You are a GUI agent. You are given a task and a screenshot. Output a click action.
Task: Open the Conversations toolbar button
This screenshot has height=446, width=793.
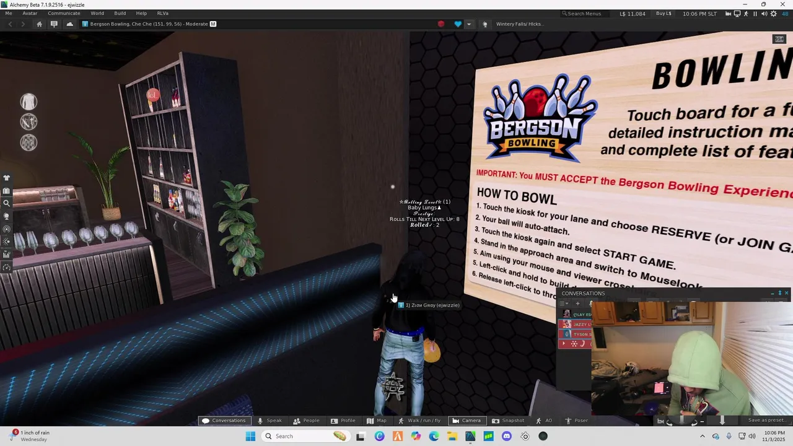tap(224, 421)
